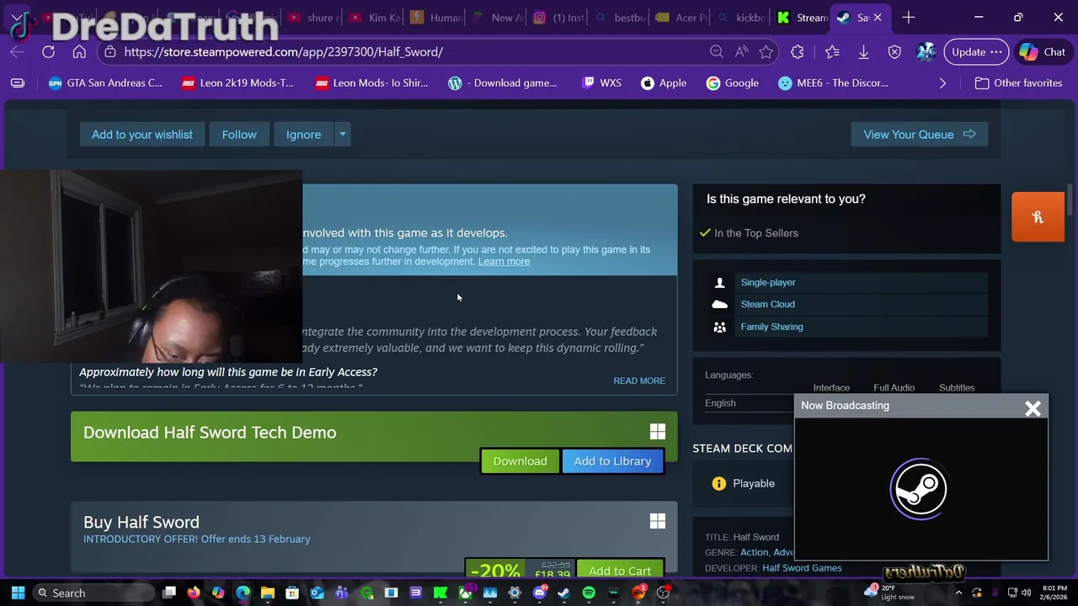Open GTA San Andreas bookmark
This screenshot has width=1078, height=606.
click(105, 82)
